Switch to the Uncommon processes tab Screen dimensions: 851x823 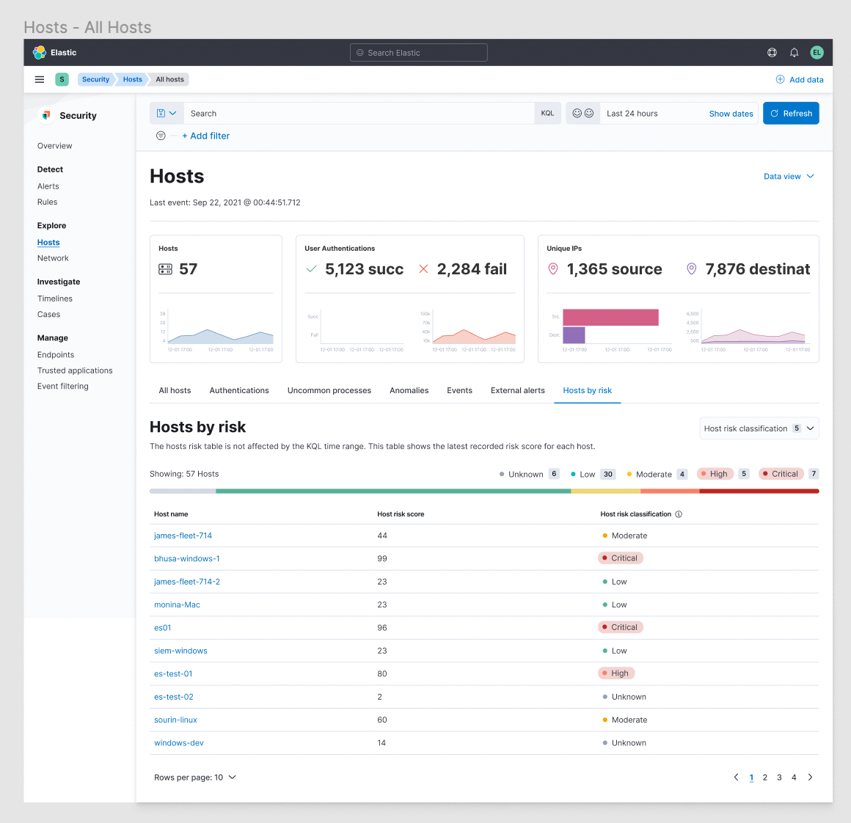[x=329, y=390]
